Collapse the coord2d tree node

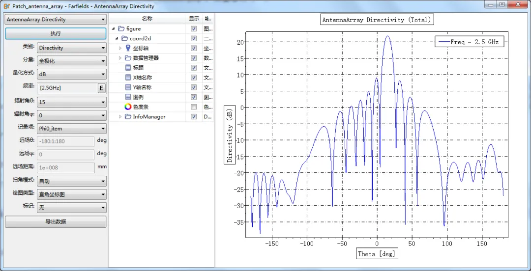coord(117,39)
